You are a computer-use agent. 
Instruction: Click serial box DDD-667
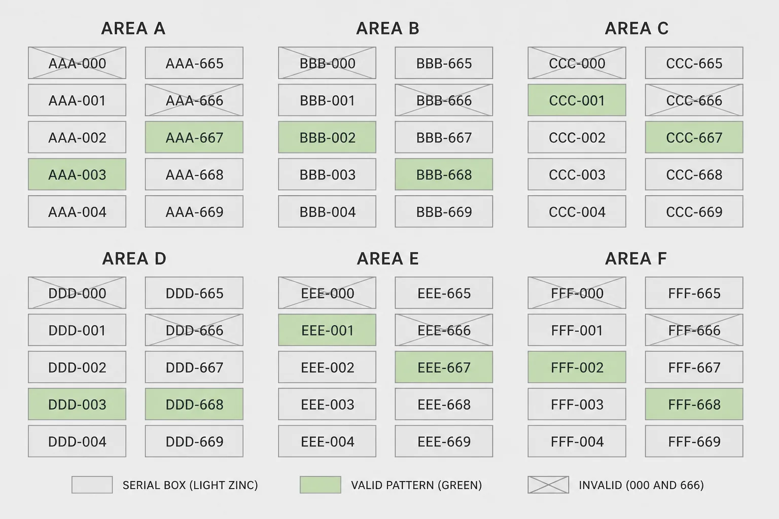coord(194,367)
